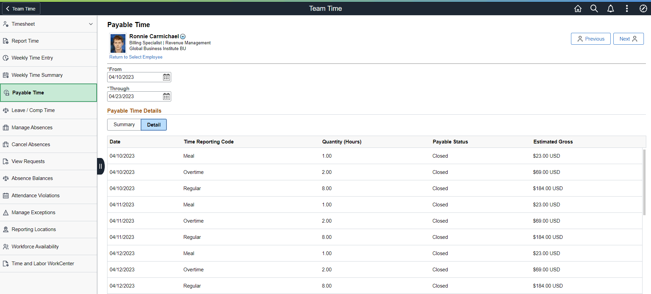Viewport: 651px width, 294px height.
Task: Open Cancel Absences page
Action: (x=48, y=144)
